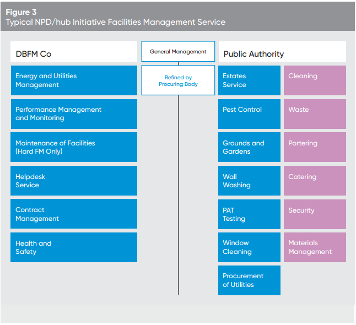Select Performance Management and Monitoring block
The height and width of the screenshot is (325, 356).
(74, 114)
